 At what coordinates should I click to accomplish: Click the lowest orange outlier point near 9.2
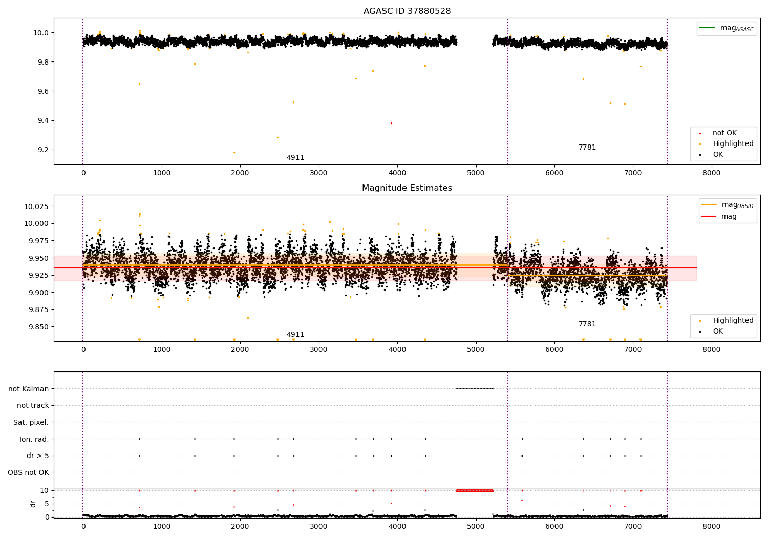point(234,152)
